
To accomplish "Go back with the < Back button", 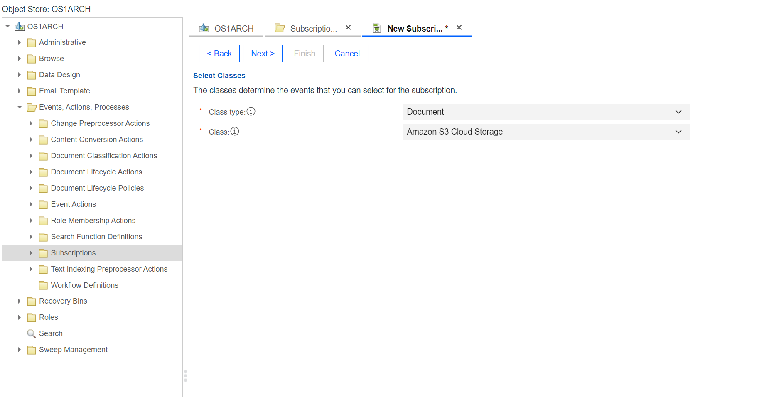I will (x=219, y=54).
